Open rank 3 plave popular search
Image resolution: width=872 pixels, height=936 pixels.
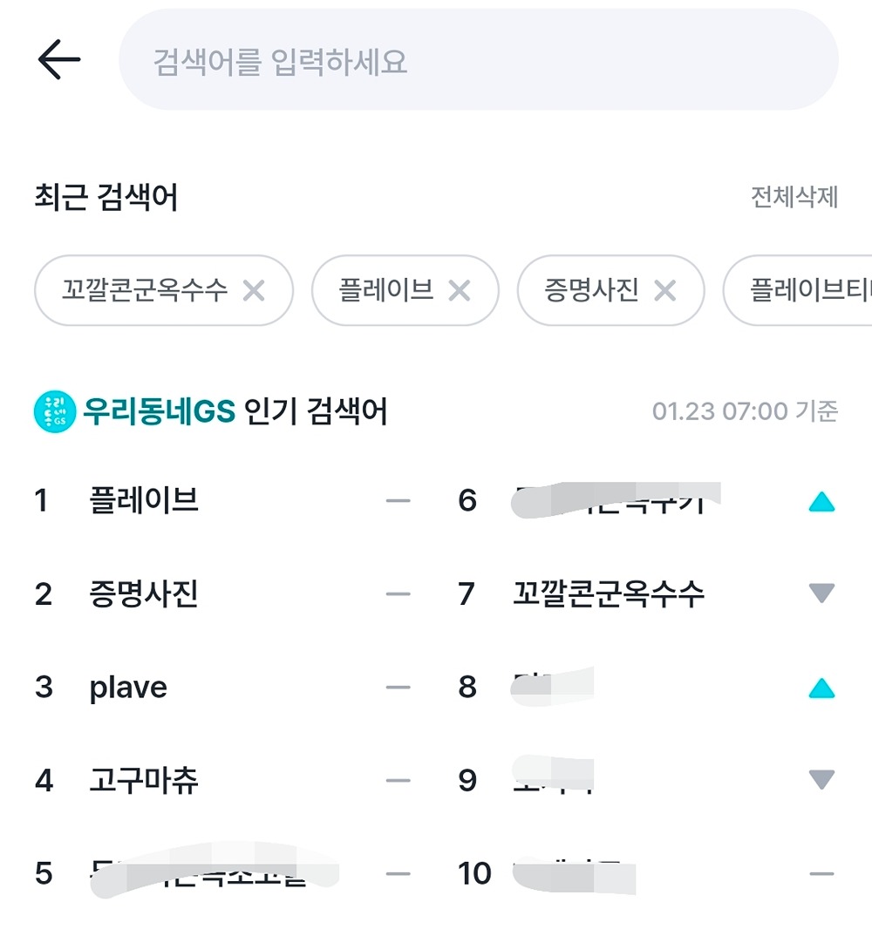[x=128, y=688]
